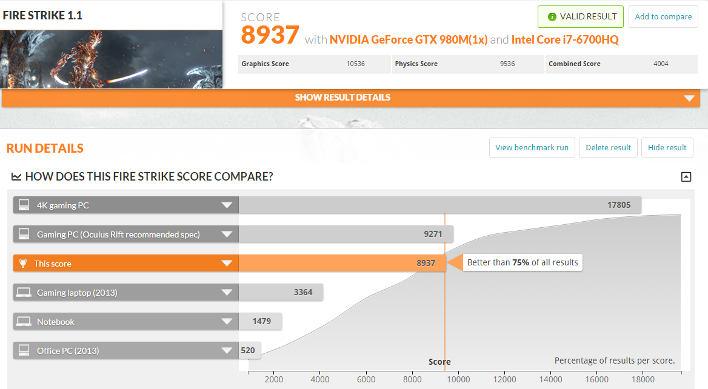The width and height of the screenshot is (708, 389).
Task: Click the chart icon before HOW DOES THIS heading
Action: point(16,176)
